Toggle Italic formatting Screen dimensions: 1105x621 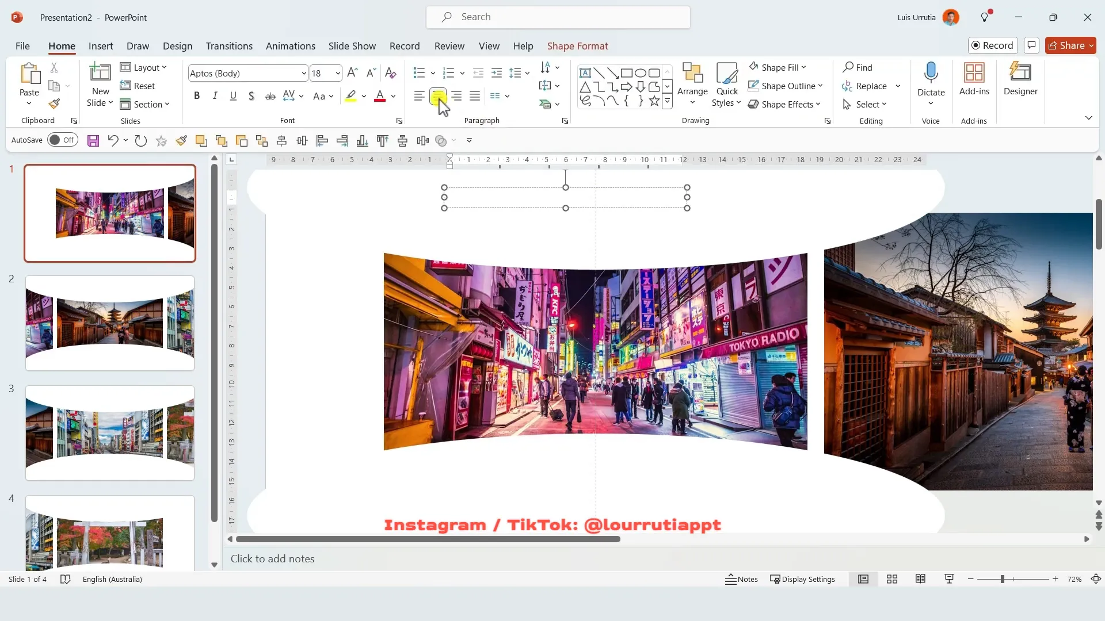[x=215, y=96]
